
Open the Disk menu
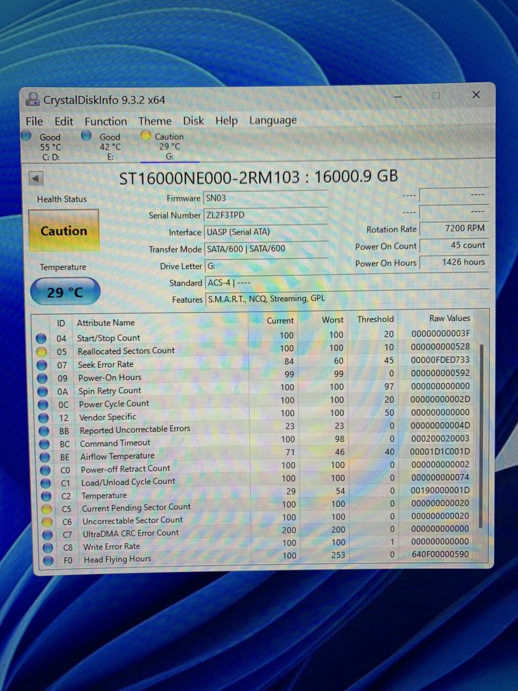[x=193, y=121]
